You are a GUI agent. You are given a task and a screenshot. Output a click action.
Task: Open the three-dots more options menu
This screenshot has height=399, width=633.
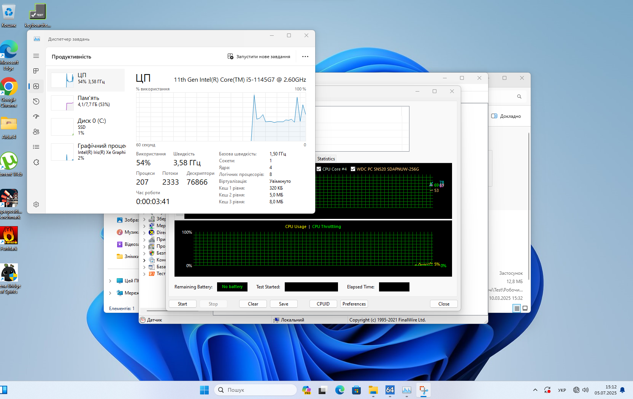(x=305, y=57)
